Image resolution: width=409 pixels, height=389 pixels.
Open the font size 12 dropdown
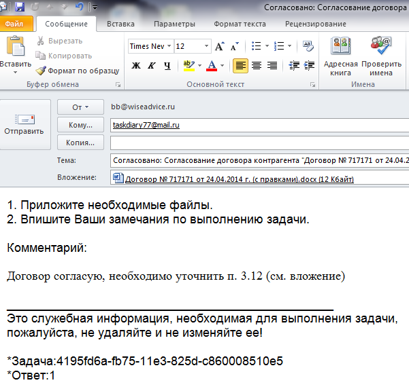tap(206, 47)
